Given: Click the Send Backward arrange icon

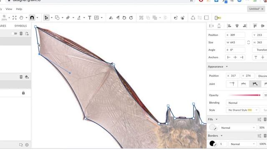Looking at the screenshot, I should pos(183,17).
